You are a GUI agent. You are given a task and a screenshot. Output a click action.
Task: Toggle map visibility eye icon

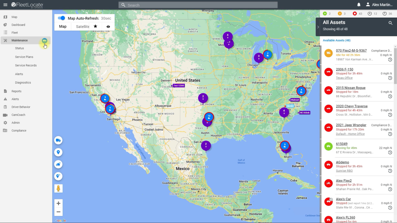(108, 27)
